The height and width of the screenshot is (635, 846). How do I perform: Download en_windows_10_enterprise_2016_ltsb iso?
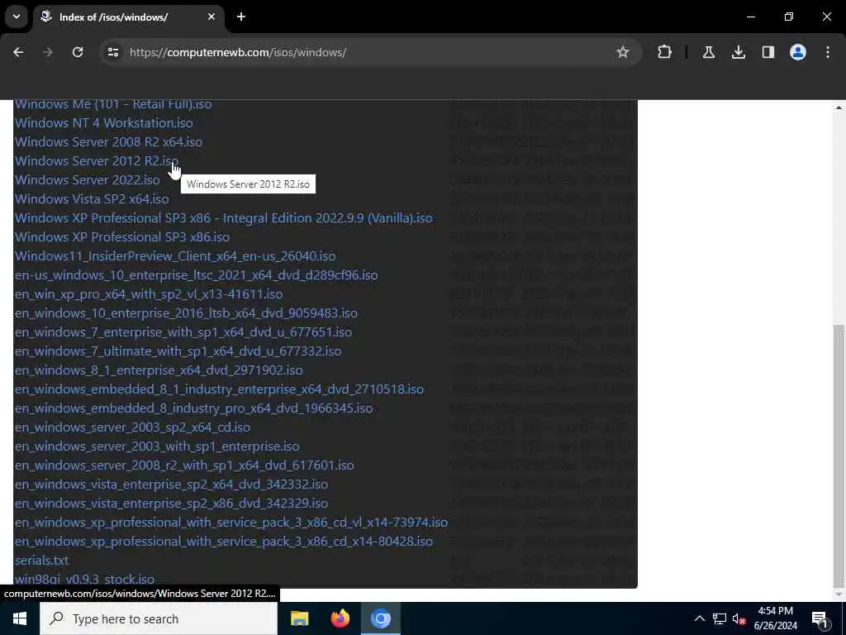point(186,313)
